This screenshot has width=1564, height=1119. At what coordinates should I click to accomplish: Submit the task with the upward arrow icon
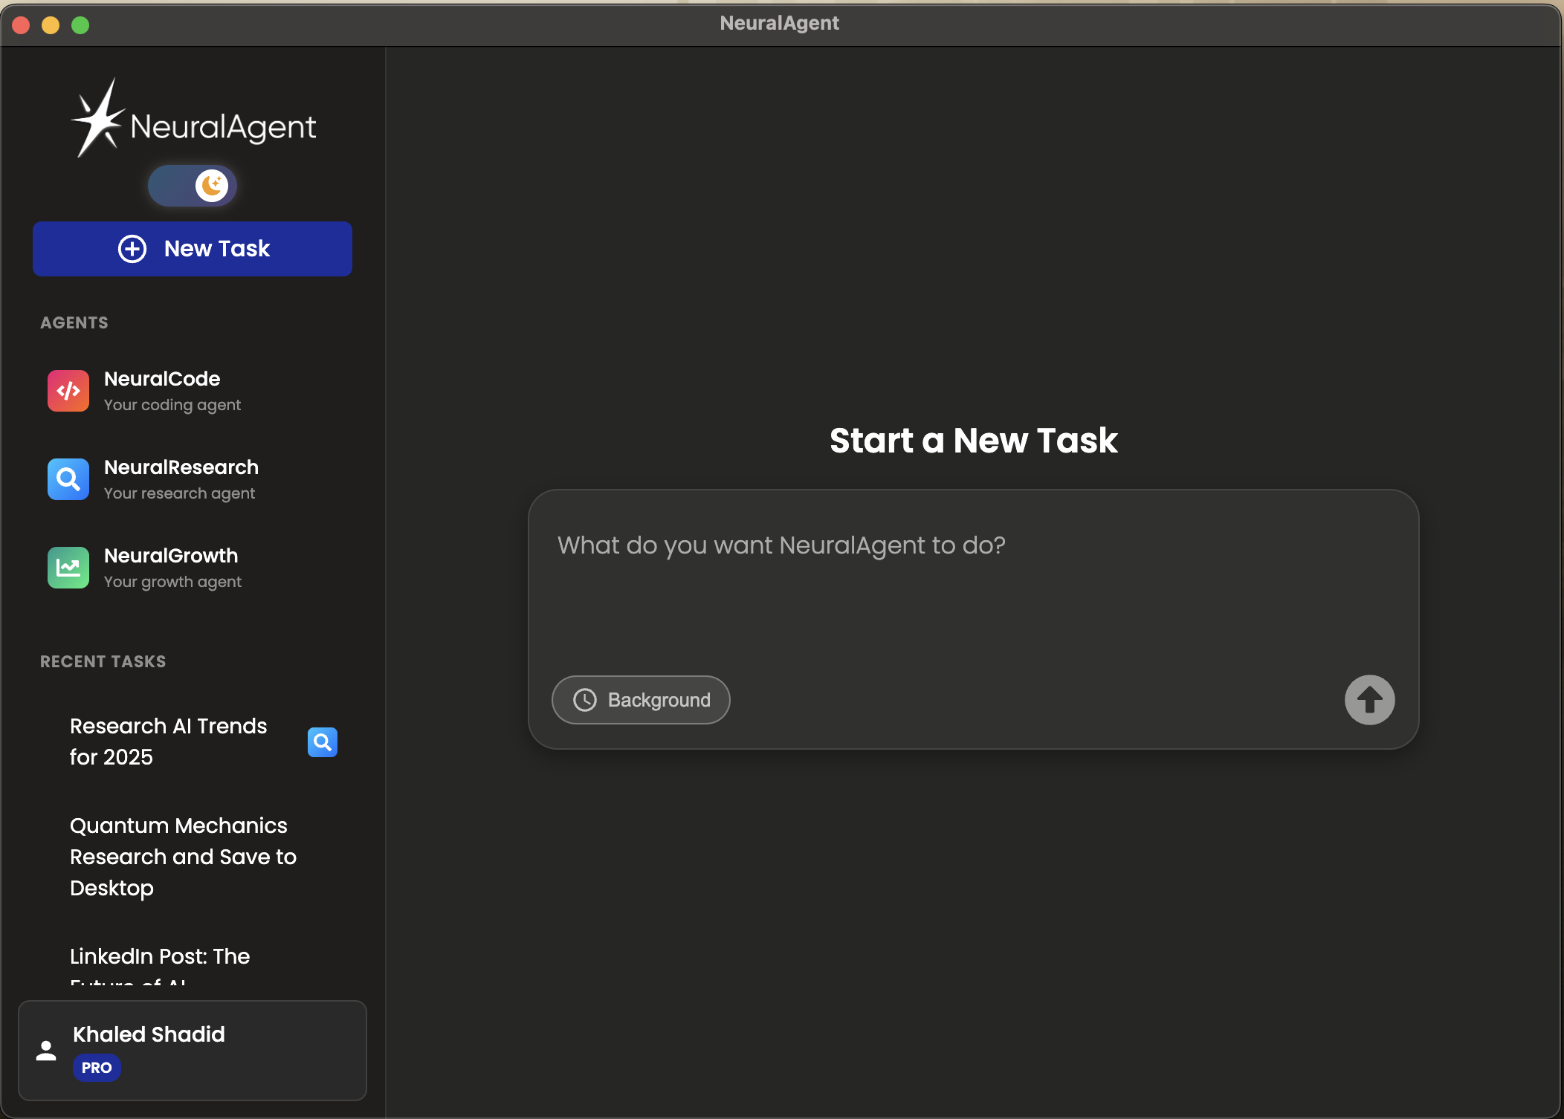point(1368,700)
